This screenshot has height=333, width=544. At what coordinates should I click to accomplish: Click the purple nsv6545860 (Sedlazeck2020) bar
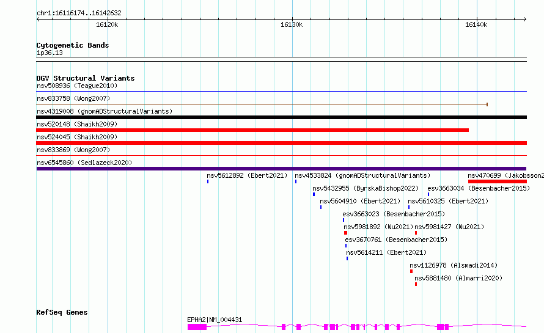[281, 169]
